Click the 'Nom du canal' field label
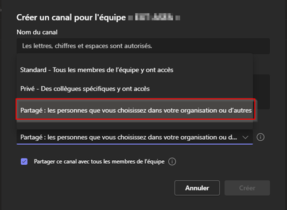This screenshot has height=210, width=287. click(37, 32)
